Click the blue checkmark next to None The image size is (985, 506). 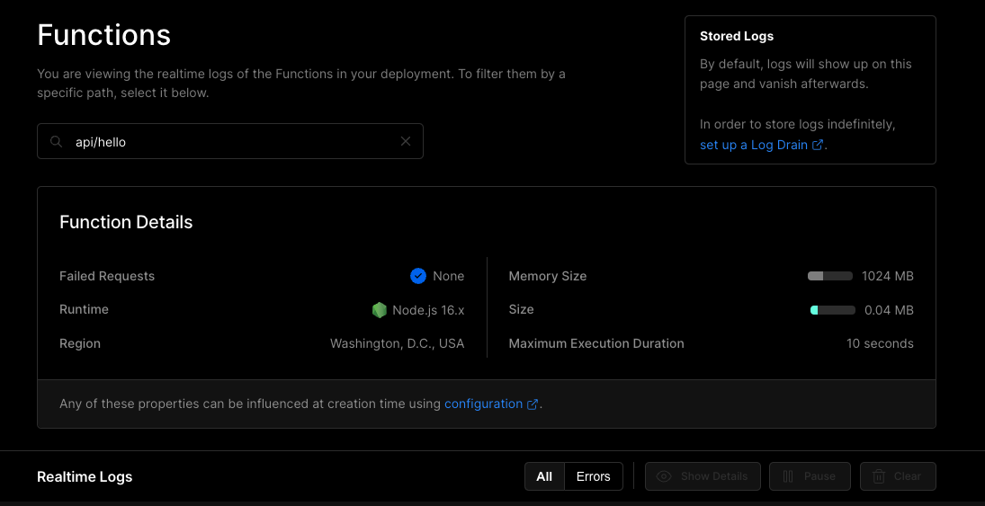tap(418, 276)
